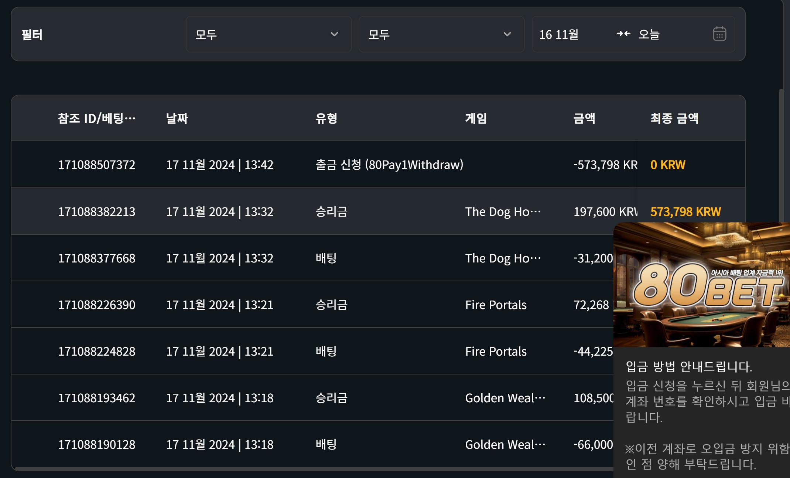
Task: Open the calendar date picker icon
Action: 719,34
